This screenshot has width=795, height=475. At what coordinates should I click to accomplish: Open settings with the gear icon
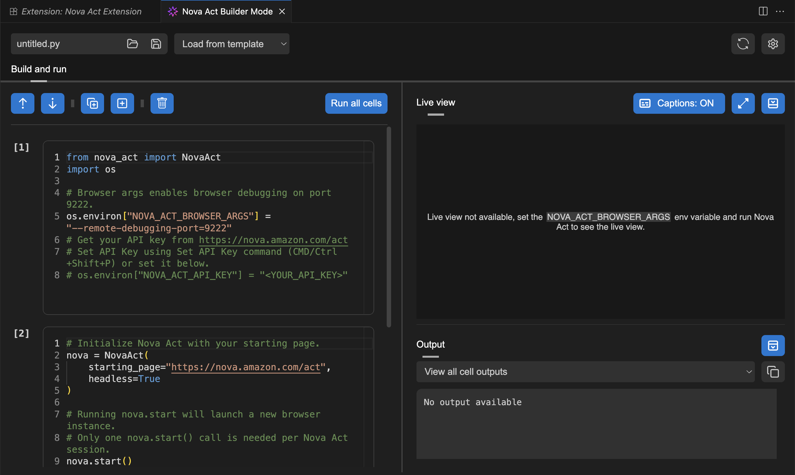coord(773,44)
